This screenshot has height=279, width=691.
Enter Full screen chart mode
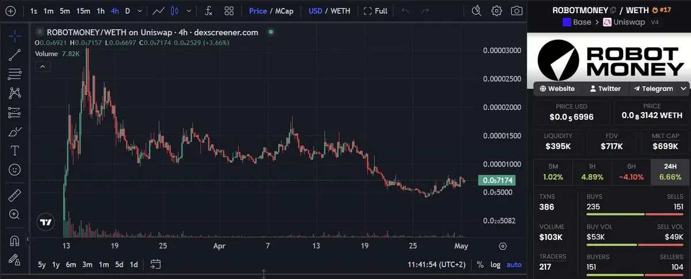pos(375,10)
